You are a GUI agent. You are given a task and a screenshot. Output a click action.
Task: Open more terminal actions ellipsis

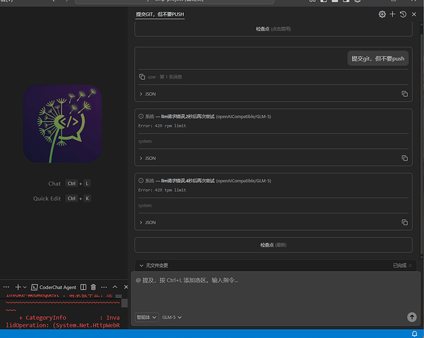coord(104,287)
